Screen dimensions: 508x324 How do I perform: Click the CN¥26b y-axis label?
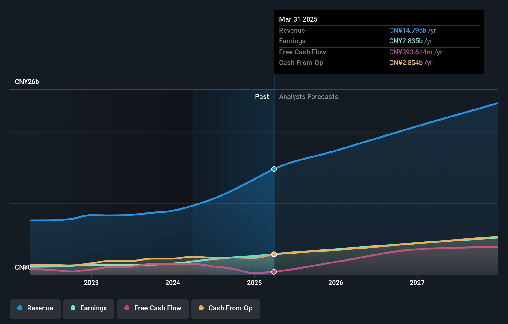pos(27,82)
